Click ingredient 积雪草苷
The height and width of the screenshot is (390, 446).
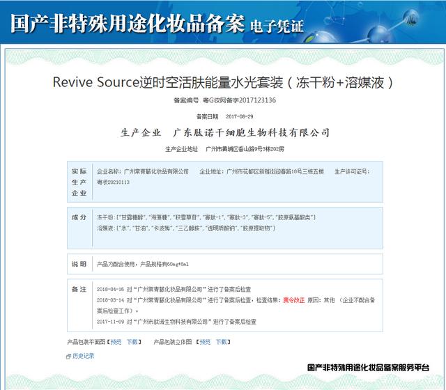click(186, 217)
